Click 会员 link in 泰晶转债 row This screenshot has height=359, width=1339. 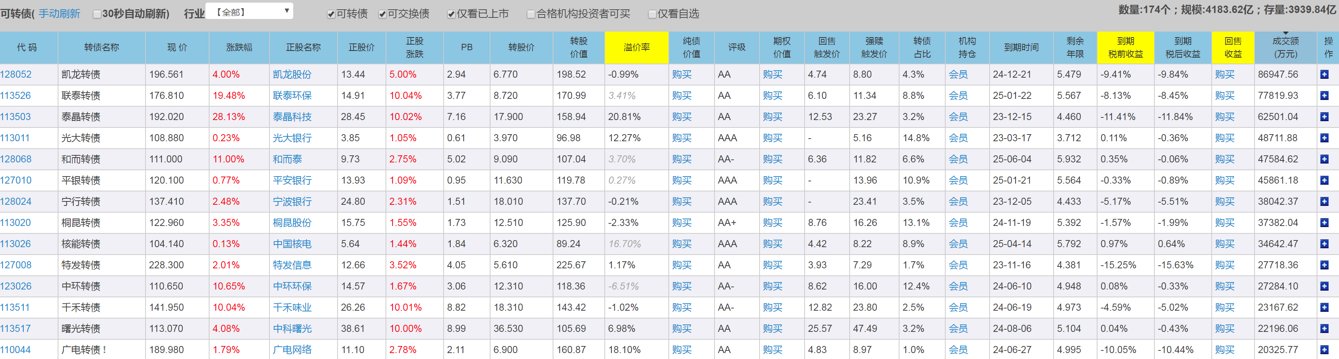pyautogui.click(x=958, y=117)
